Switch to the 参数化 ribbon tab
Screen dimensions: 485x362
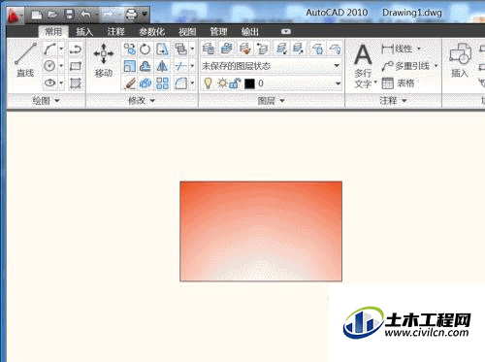tap(151, 32)
